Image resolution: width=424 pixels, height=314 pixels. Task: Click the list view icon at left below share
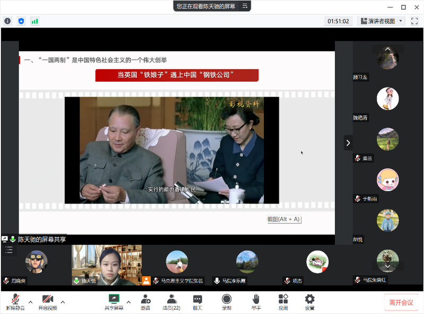click(x=9, y=250)
